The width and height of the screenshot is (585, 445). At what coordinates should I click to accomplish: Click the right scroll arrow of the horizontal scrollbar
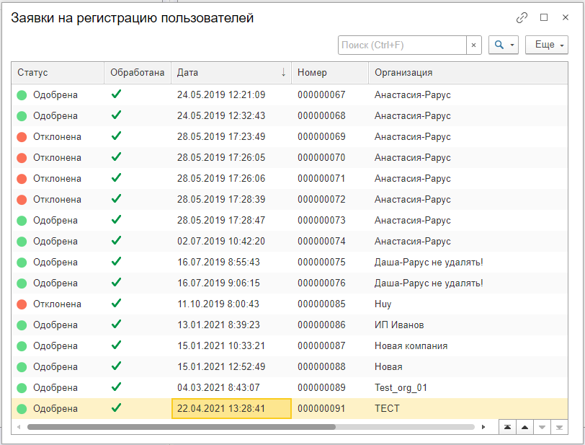click(x=483, y=427)
